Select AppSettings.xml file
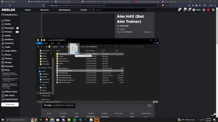This screenshot has height=122, width=218. (x=63, y=68)
